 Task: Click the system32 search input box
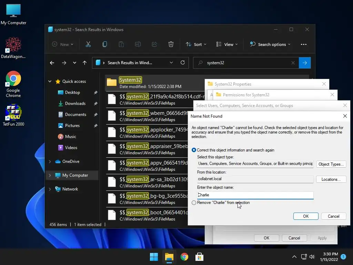pos(245,63)
